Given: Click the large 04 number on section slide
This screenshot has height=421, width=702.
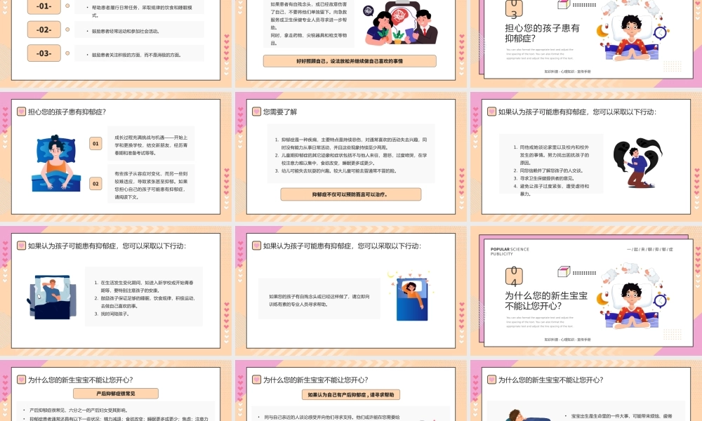Looking at the screenshot, I should (514, 276).
